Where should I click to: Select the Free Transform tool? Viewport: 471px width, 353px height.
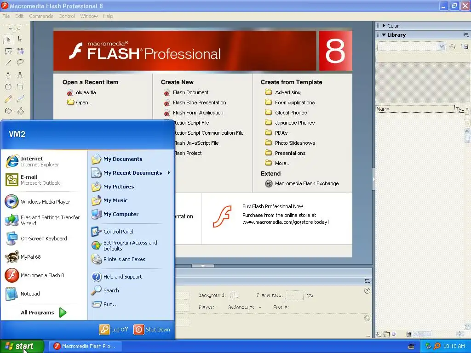coord(8,51)
